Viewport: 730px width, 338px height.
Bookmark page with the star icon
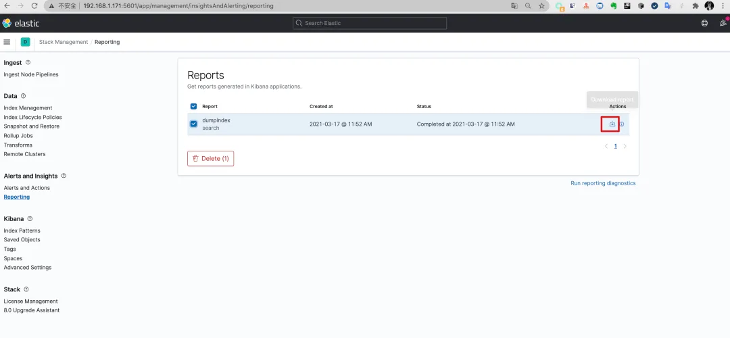[541, 6]
